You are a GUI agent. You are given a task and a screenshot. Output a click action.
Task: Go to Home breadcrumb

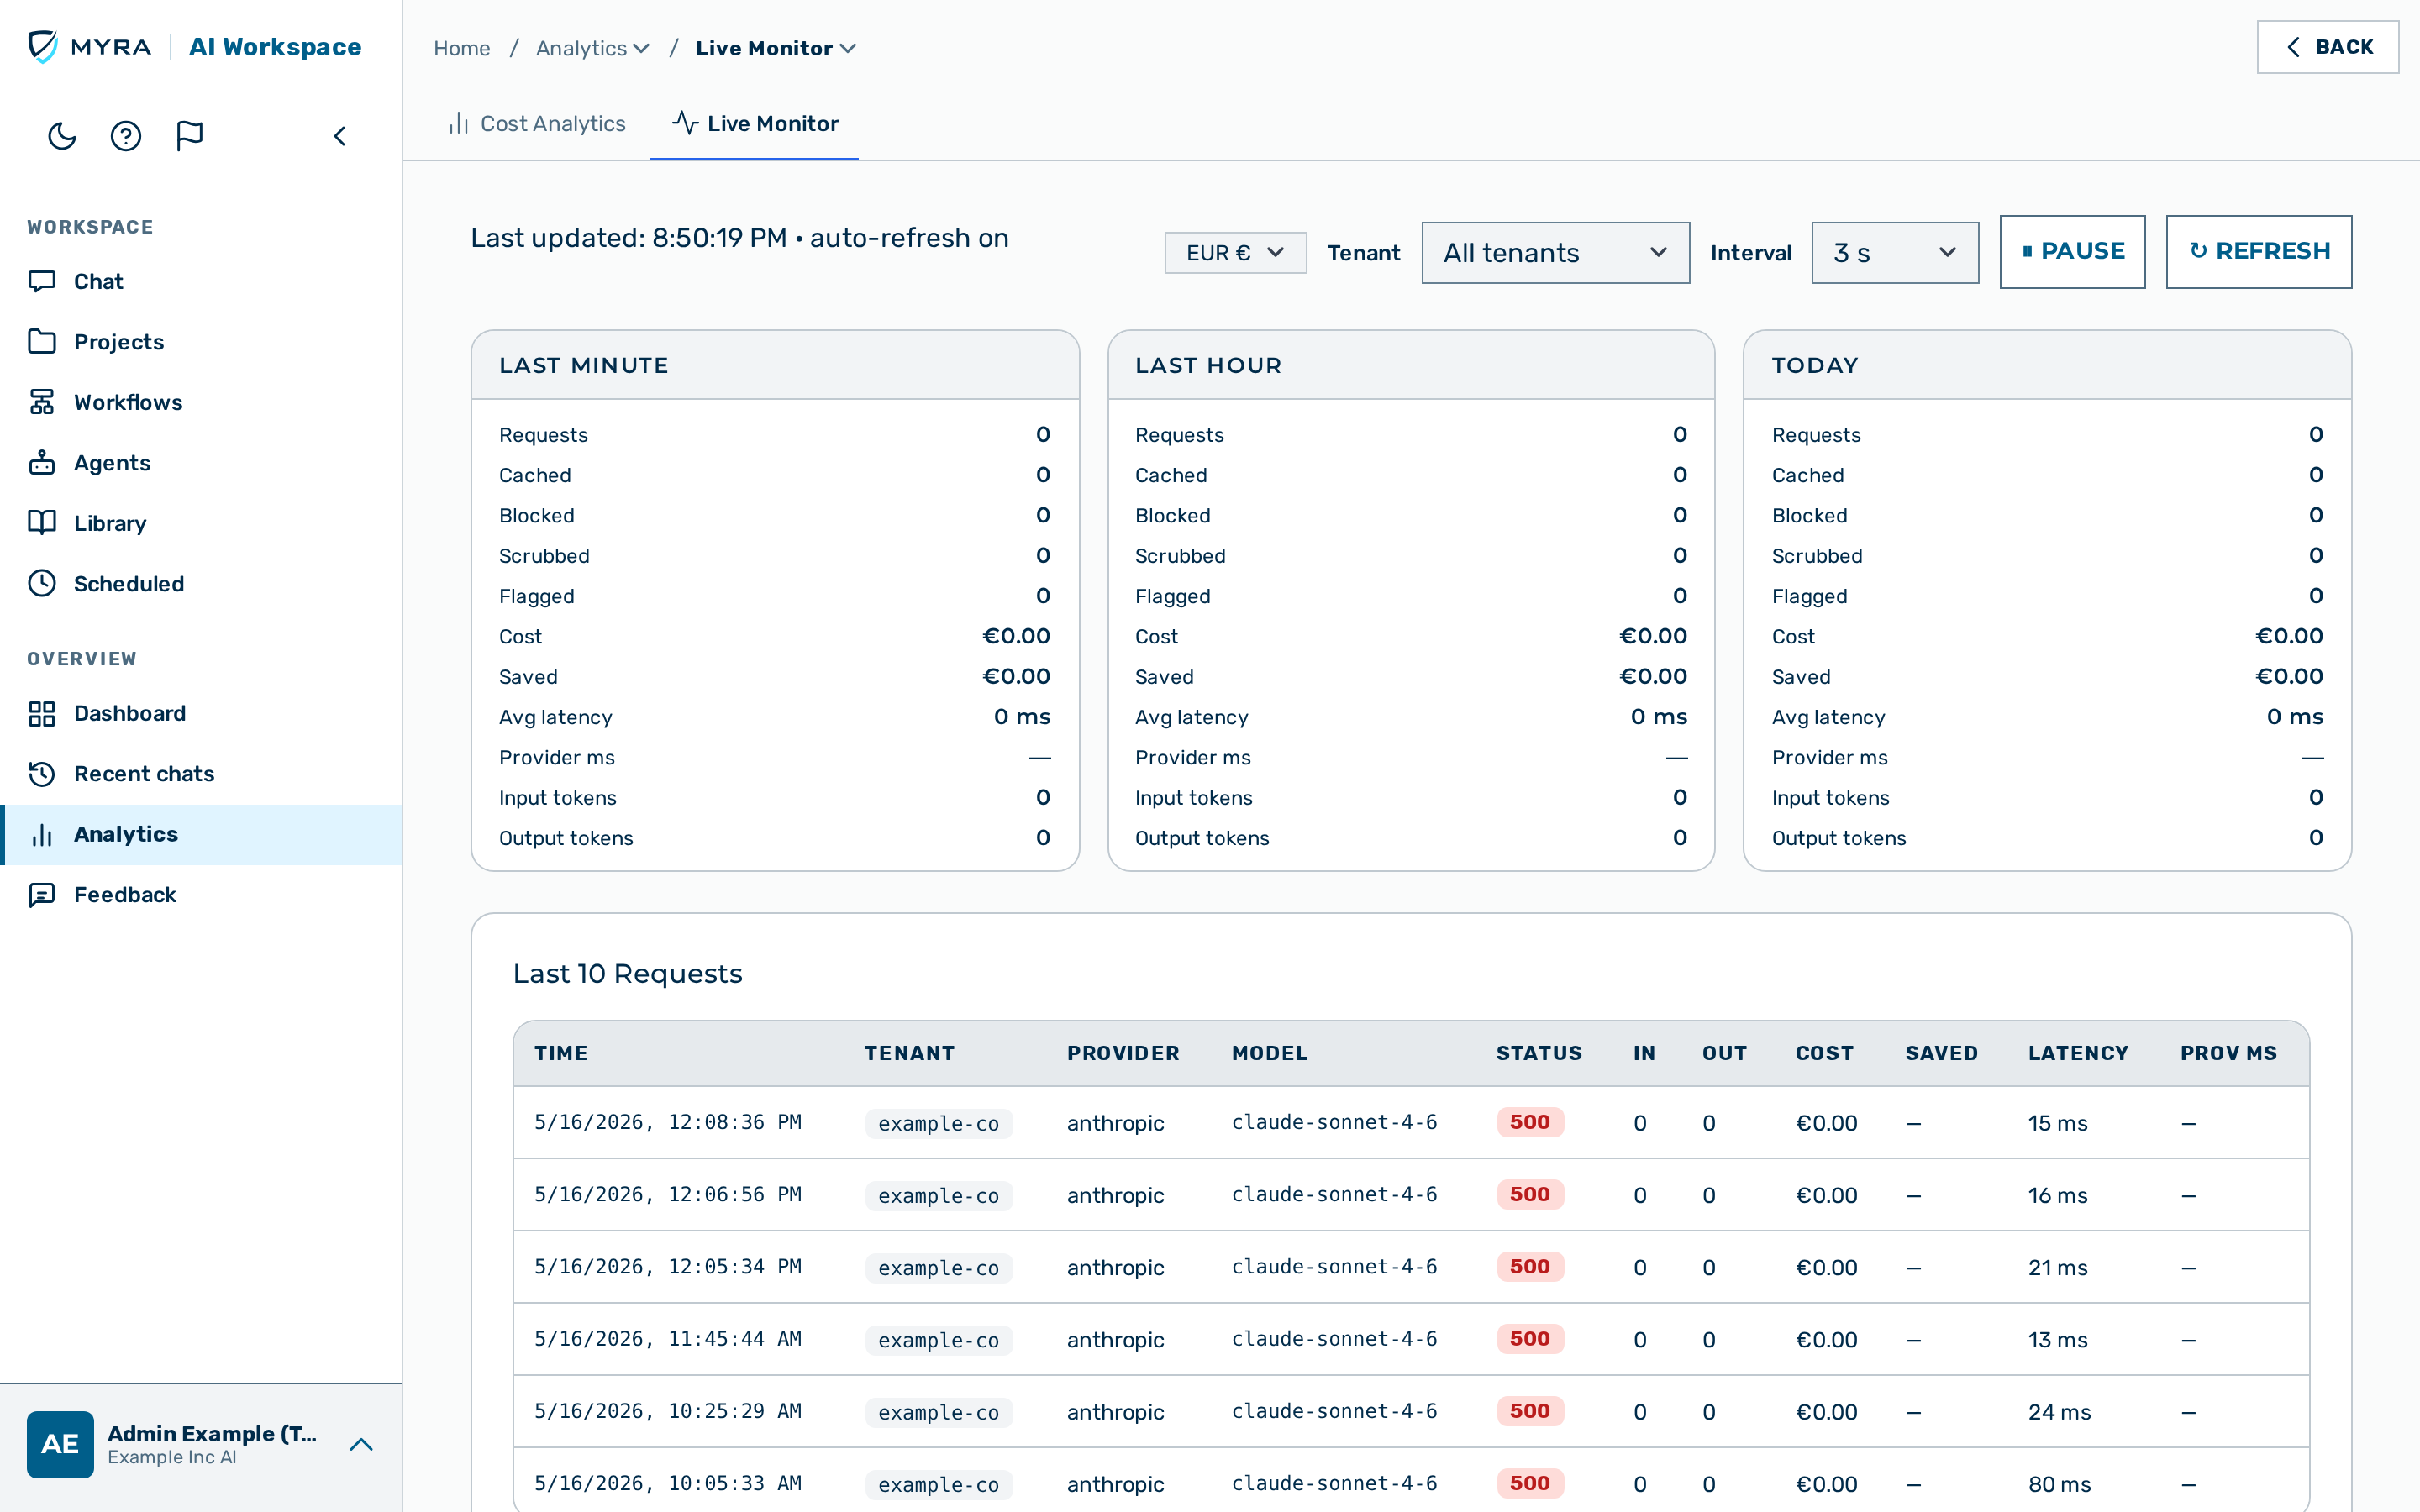(462, 48)
